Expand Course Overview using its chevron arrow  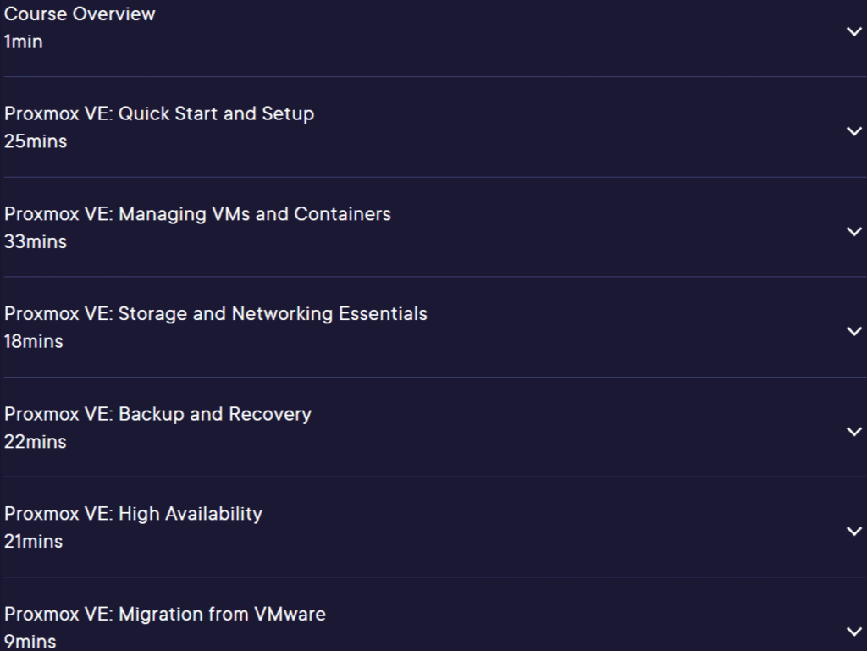[x=854, y=32]
